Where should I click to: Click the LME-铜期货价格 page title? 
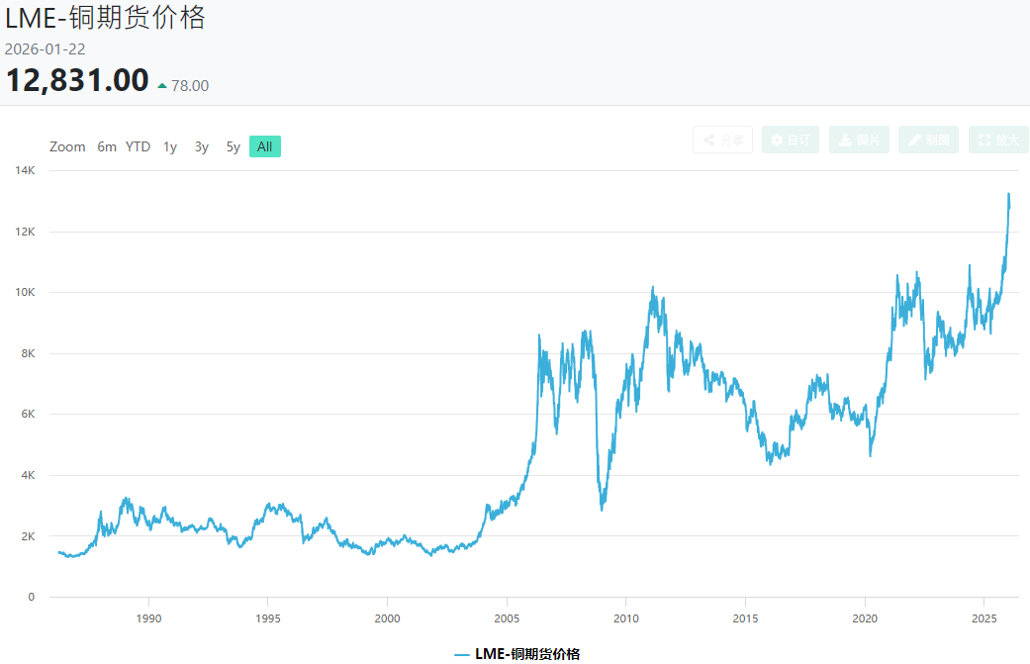(x=106, y=18)
